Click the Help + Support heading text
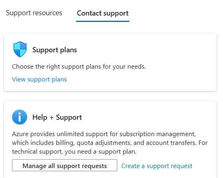Viewport: 223px width, 178px height. 57,117
